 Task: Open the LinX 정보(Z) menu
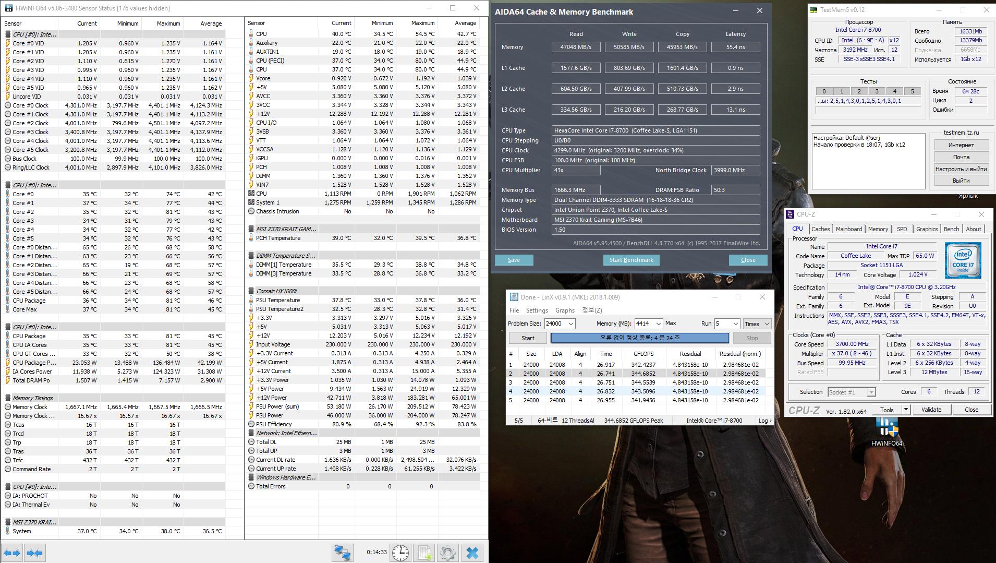coord(592,310)
